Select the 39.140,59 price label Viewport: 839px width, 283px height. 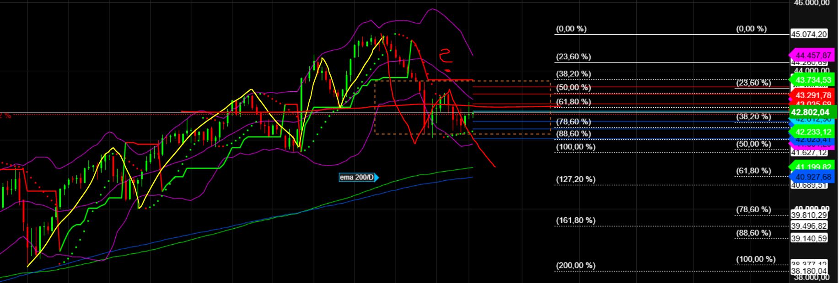tap(809, 238)
